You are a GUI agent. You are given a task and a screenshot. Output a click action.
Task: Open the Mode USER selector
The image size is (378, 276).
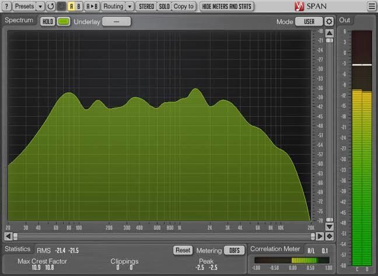point(309,22)
